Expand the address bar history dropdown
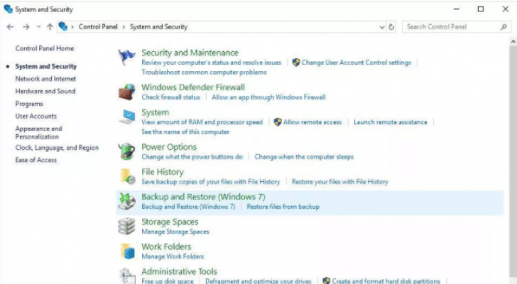Screen dimensions: 517x284 382,27
